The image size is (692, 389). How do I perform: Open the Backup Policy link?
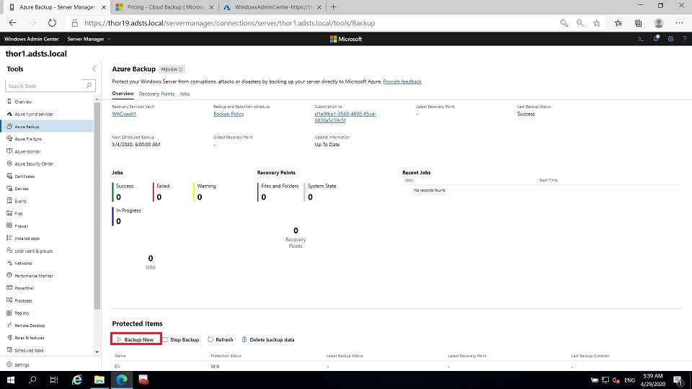[x=229, y=114]
